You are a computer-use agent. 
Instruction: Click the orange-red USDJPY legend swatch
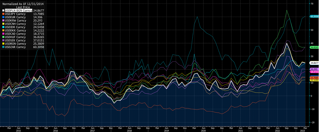[x=3, y=14]
